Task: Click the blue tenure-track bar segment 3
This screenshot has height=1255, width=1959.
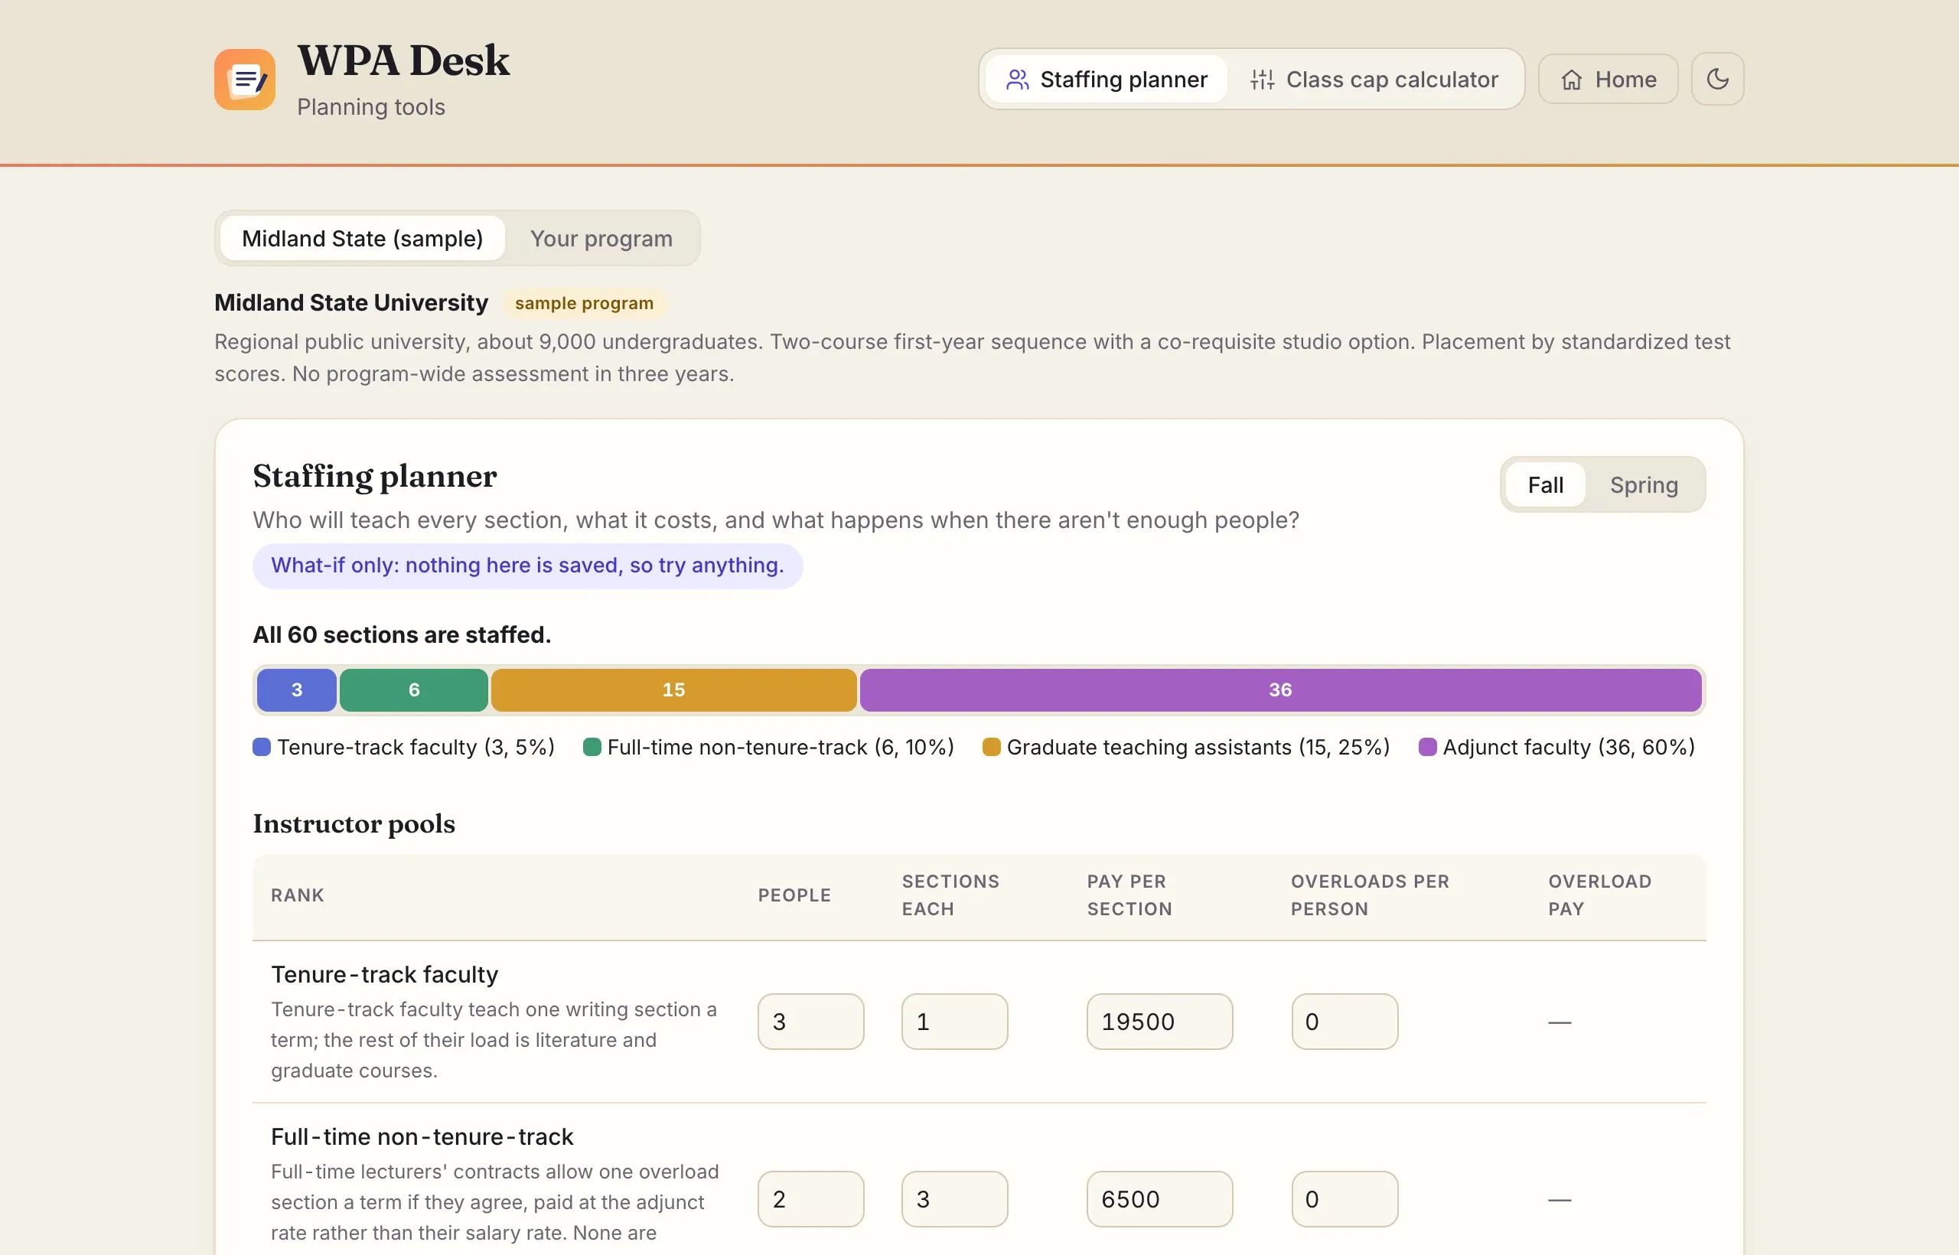Action: [297, 690]
